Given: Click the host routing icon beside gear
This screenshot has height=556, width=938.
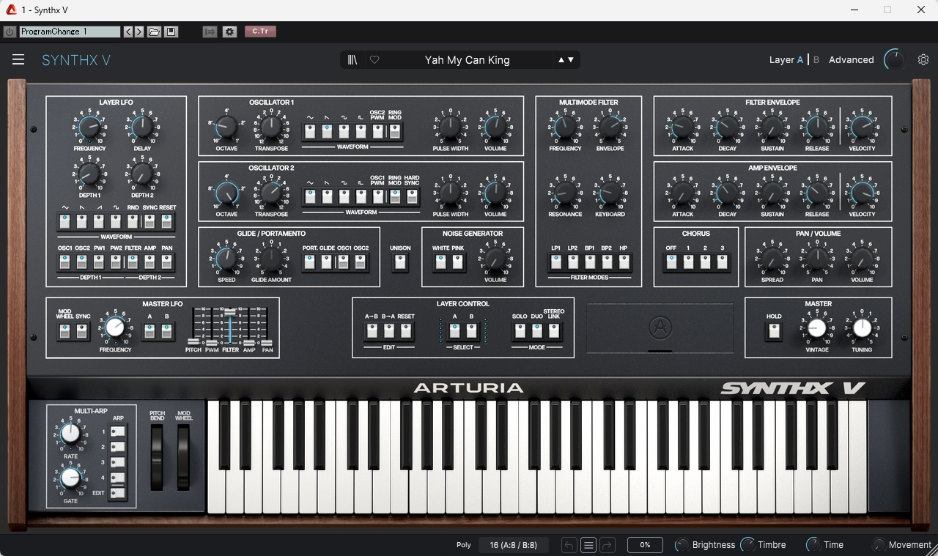Looking at the screenshot, I should pos(210,31).
